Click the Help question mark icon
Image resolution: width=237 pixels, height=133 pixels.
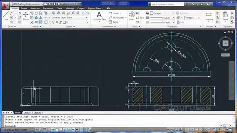[208, 4]
